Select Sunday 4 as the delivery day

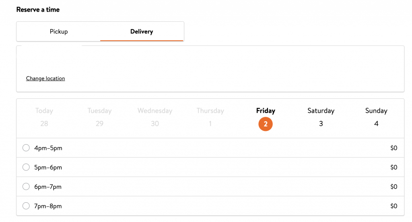[x=376, y=117]
